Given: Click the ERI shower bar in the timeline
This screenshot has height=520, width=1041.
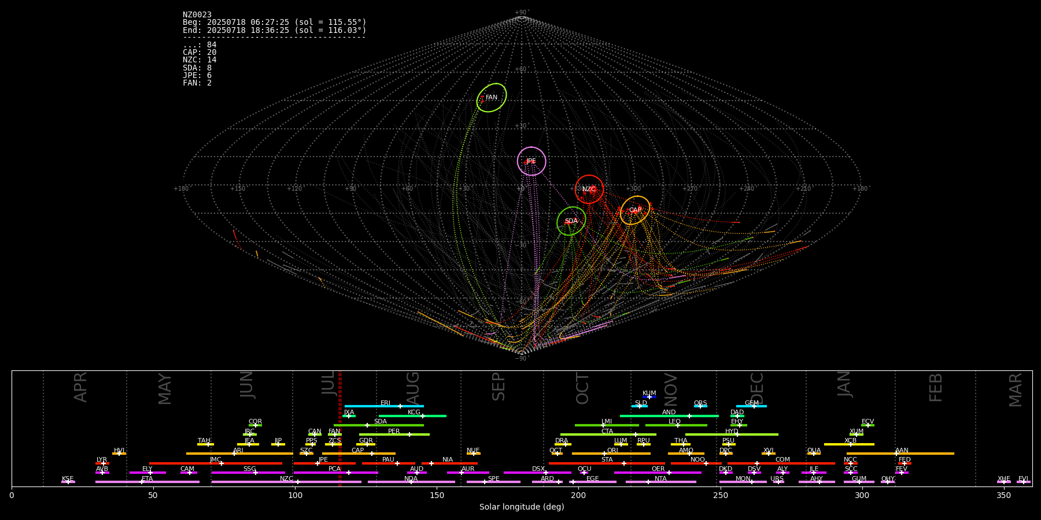Looking at the screenshot, I should click(384, 406).
